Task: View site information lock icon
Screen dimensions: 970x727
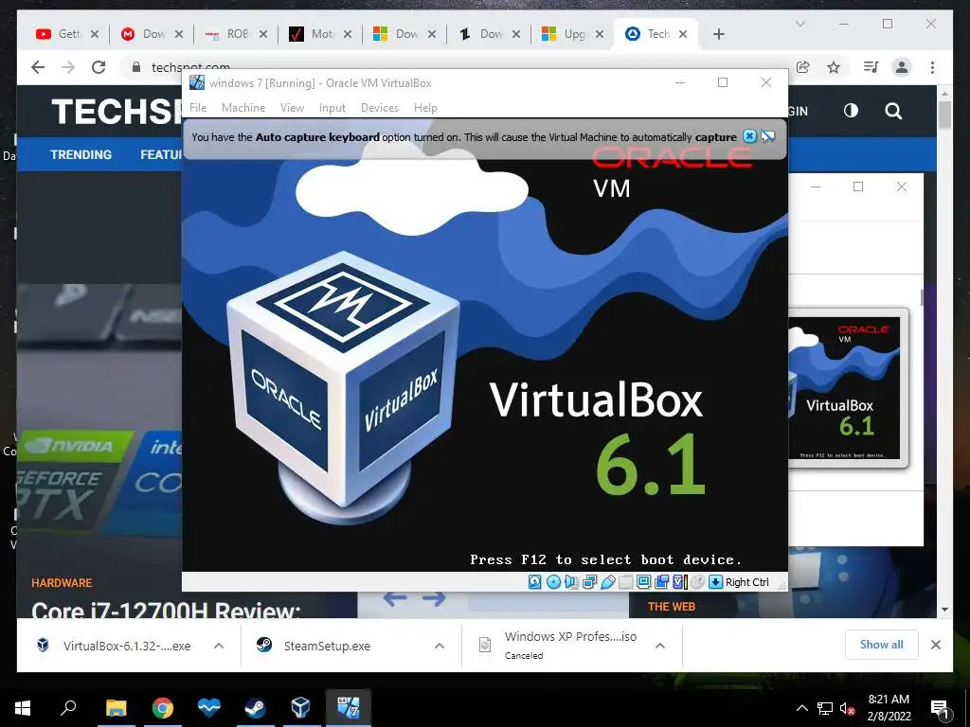Action: (136, 67)
